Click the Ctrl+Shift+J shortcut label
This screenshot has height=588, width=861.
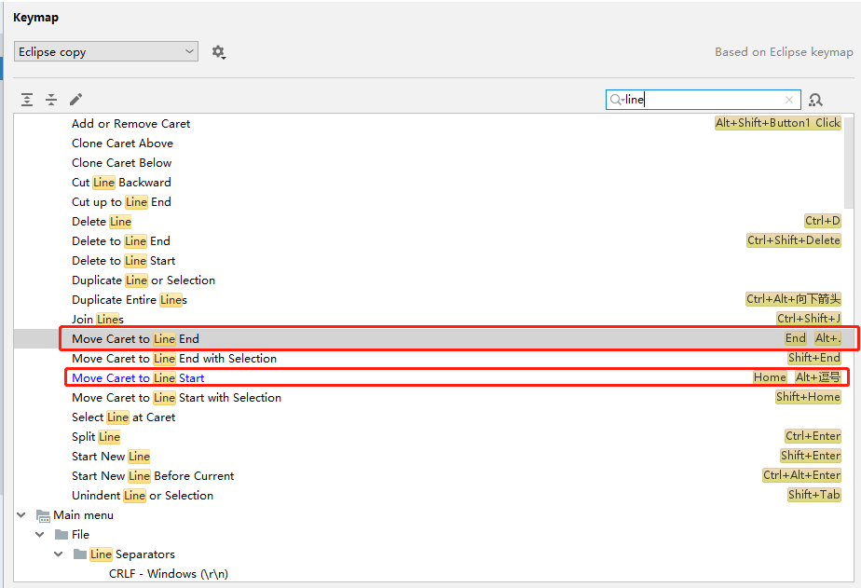[x=809, y=319]
